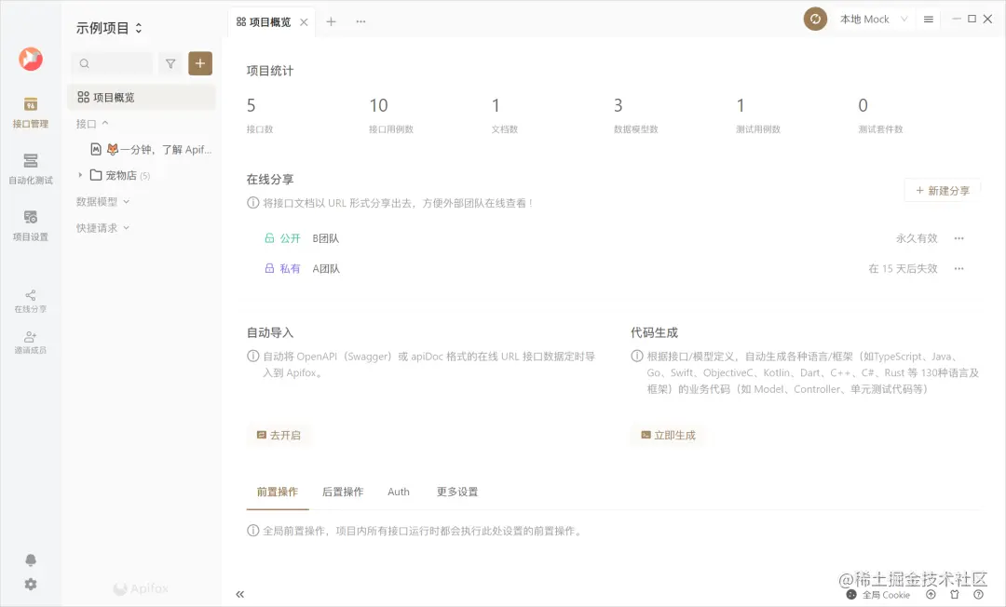Viewport: 1006px width, 607px height.
Task: Open the 一分钟，了解 Apif... document
Action: pyautogui.click(x=151, y=149)
